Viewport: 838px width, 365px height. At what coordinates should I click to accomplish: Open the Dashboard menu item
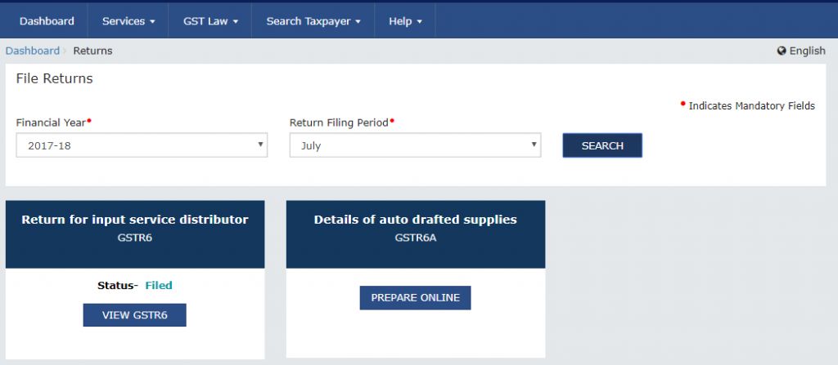pyautogui.click(x=47, y=21)
